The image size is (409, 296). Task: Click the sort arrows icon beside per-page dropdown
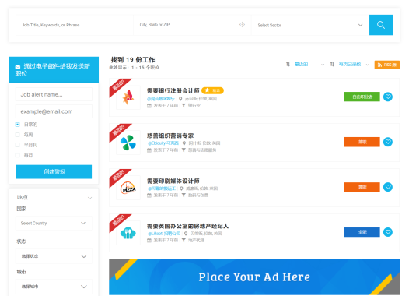pos(332,65)
